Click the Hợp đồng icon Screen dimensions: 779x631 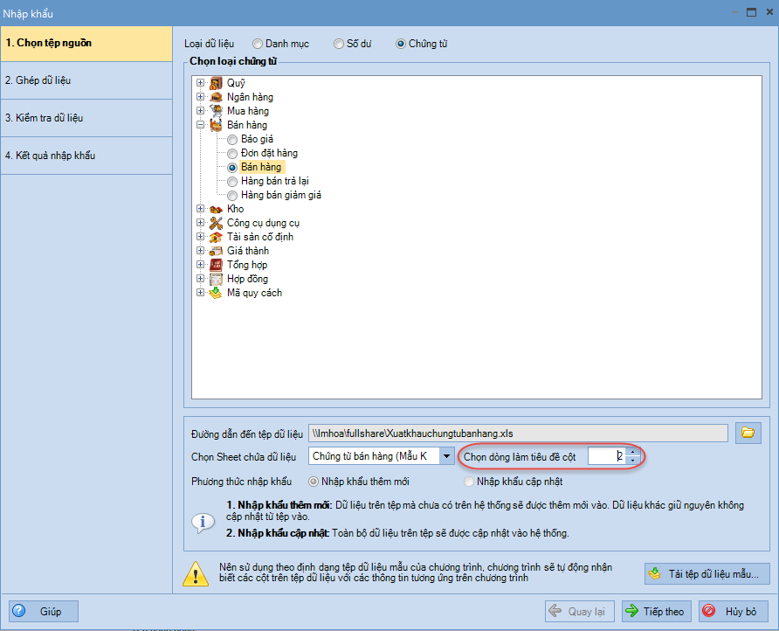pos(216,279)
